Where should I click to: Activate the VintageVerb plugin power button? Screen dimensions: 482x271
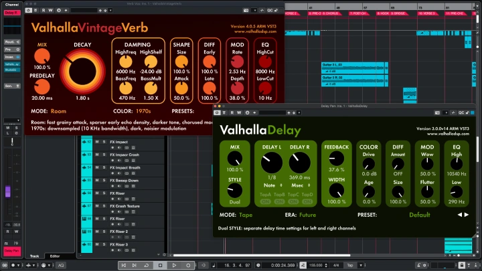(x=28, y=10)
